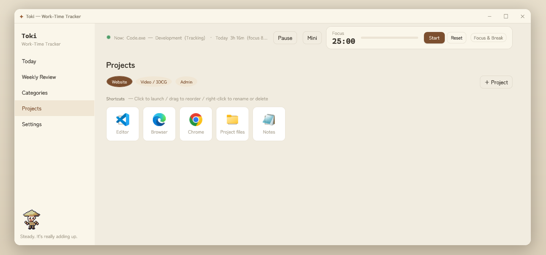The height and width of the screenshot is (255, 546).
Task: Switch to Mini mode
Action: (x=312, y=38)
